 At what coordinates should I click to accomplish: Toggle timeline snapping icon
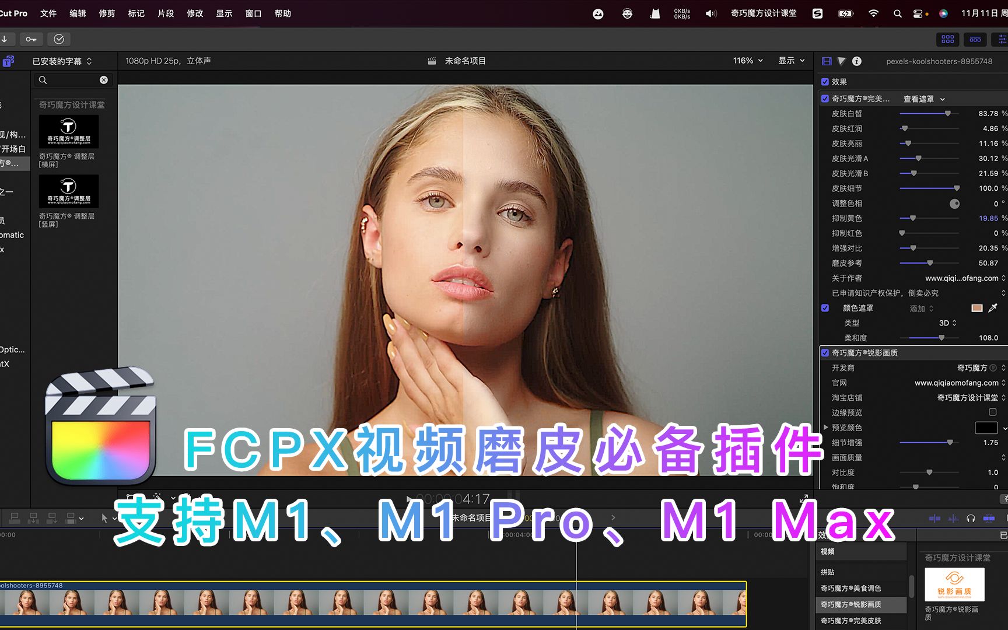pyautogui.click(x=989, y=518)
